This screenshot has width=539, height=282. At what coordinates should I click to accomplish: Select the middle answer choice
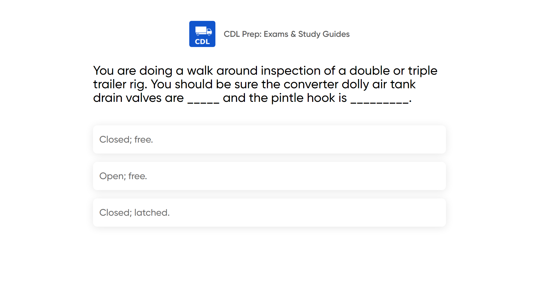(269, 176)
